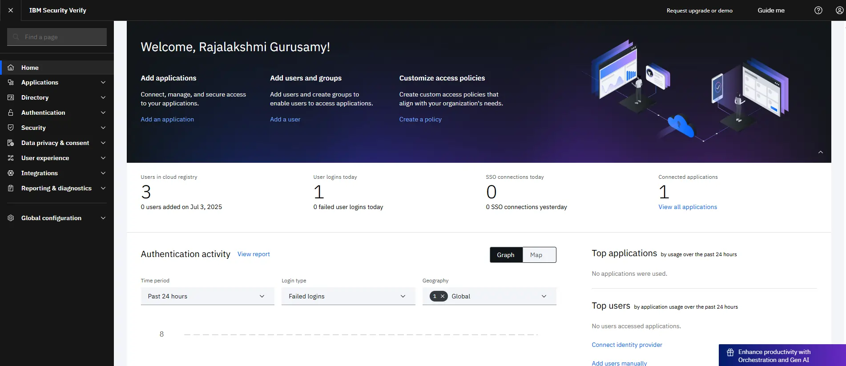Expand the Applications menu chevron
846x366 pixels.
coord(103,82)
